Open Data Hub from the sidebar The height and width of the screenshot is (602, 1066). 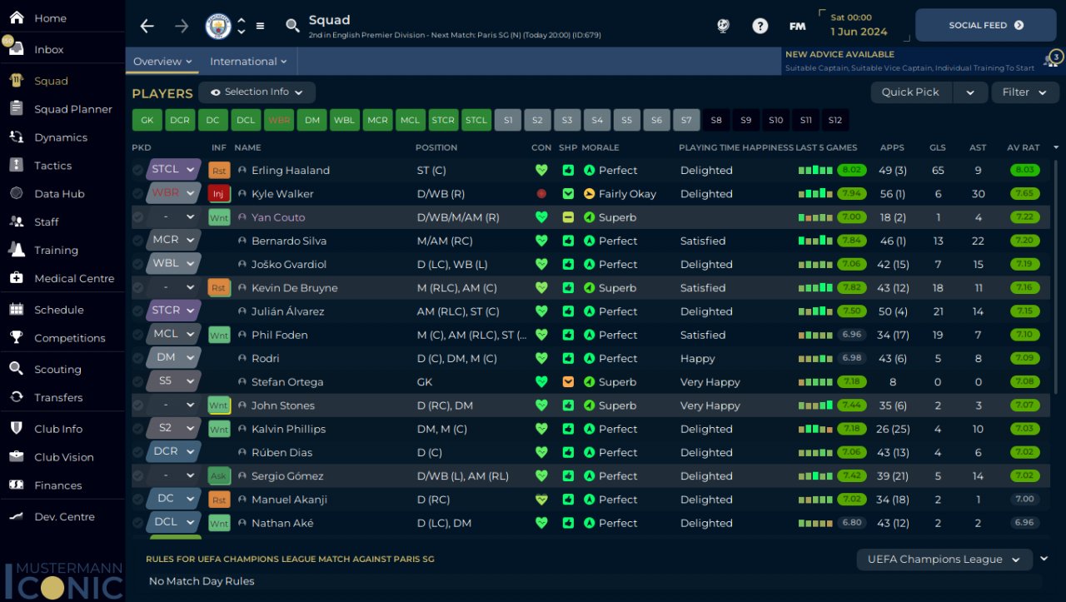tap(59, 194)
